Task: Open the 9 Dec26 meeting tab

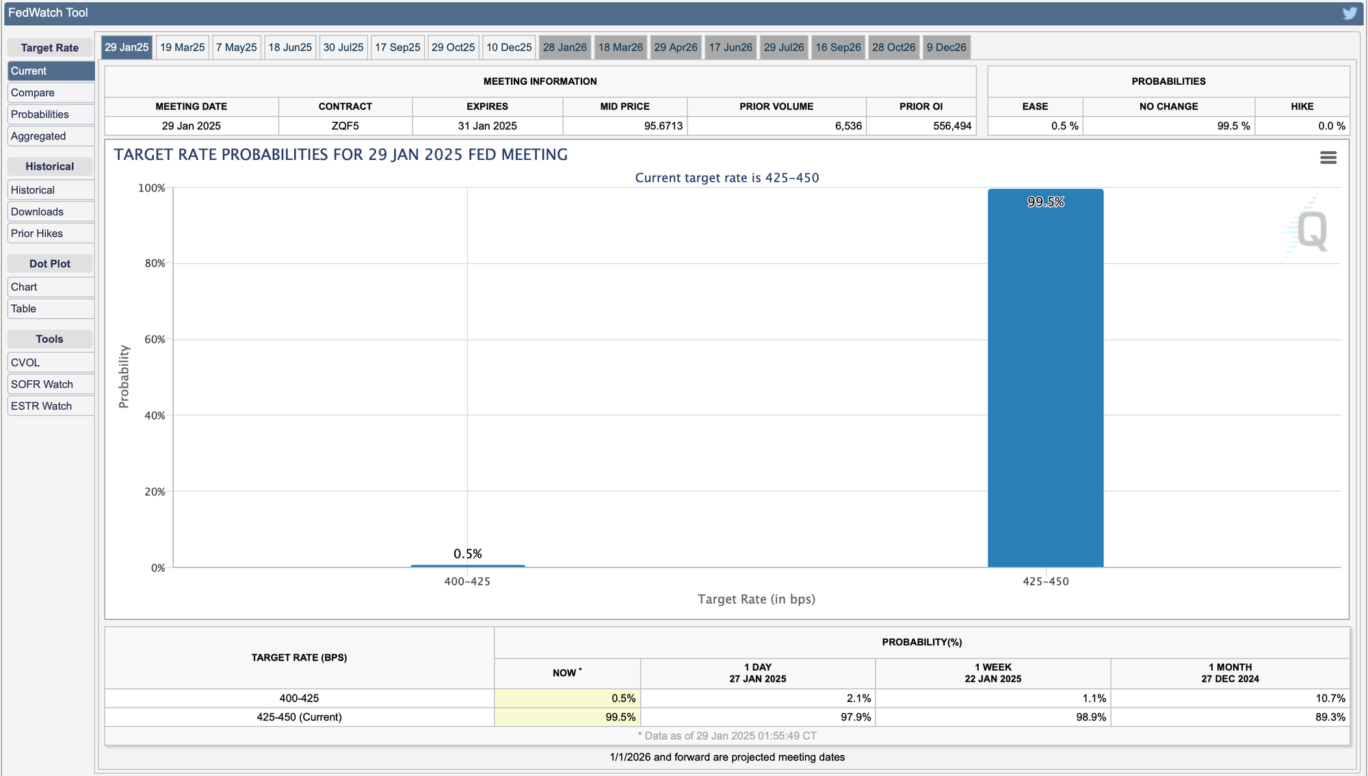Action: click(946, 47)
